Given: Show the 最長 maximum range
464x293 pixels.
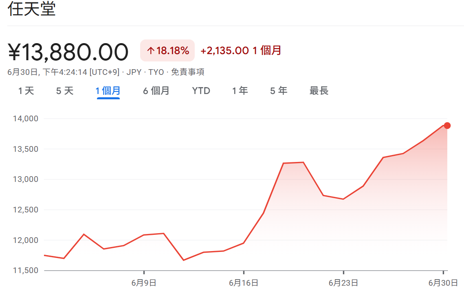Looking at the screenshot, I should click(319, 91).
